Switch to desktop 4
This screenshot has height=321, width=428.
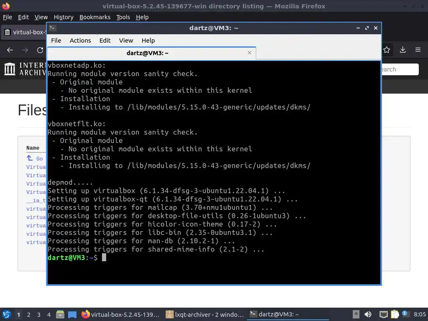pyautogui.click(x=49, y=315)
